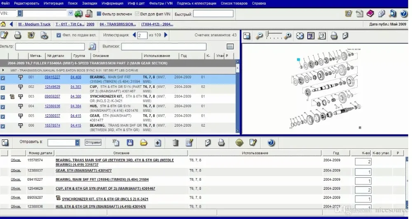Screen dimensions: 412x219
Task: Click the crossed magnifier reset zoom icon
Action: pos(322,36)
